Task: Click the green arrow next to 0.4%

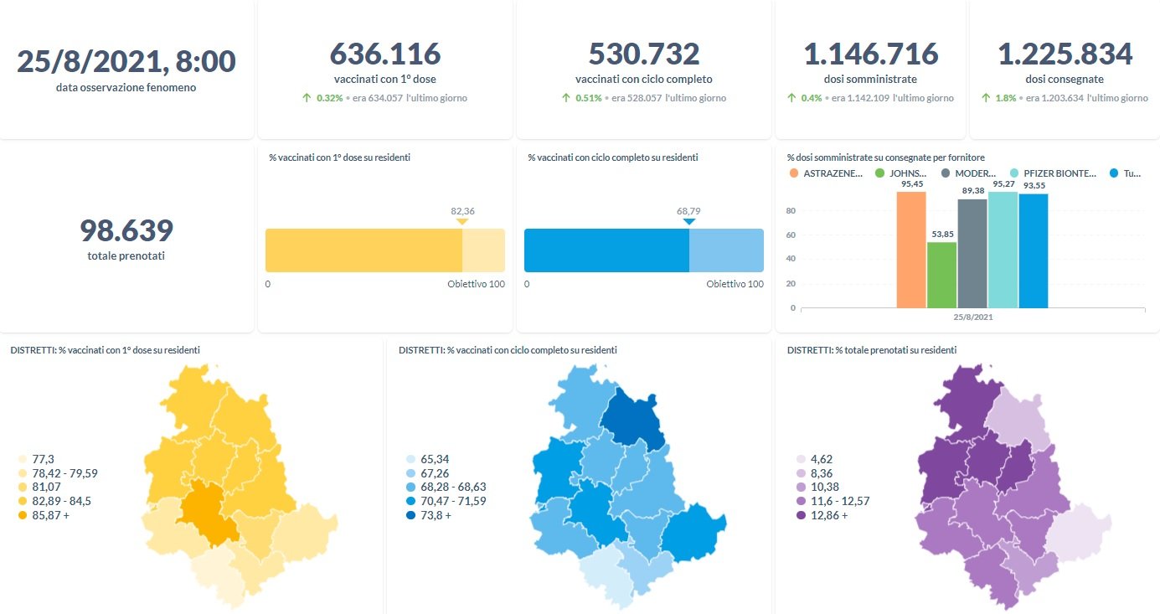Action: point(791,98)
